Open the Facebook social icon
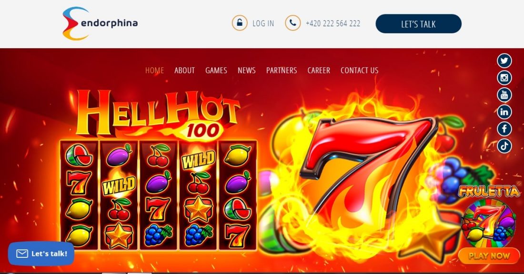Viewport: 524px width, 274px height. (504, 129)
